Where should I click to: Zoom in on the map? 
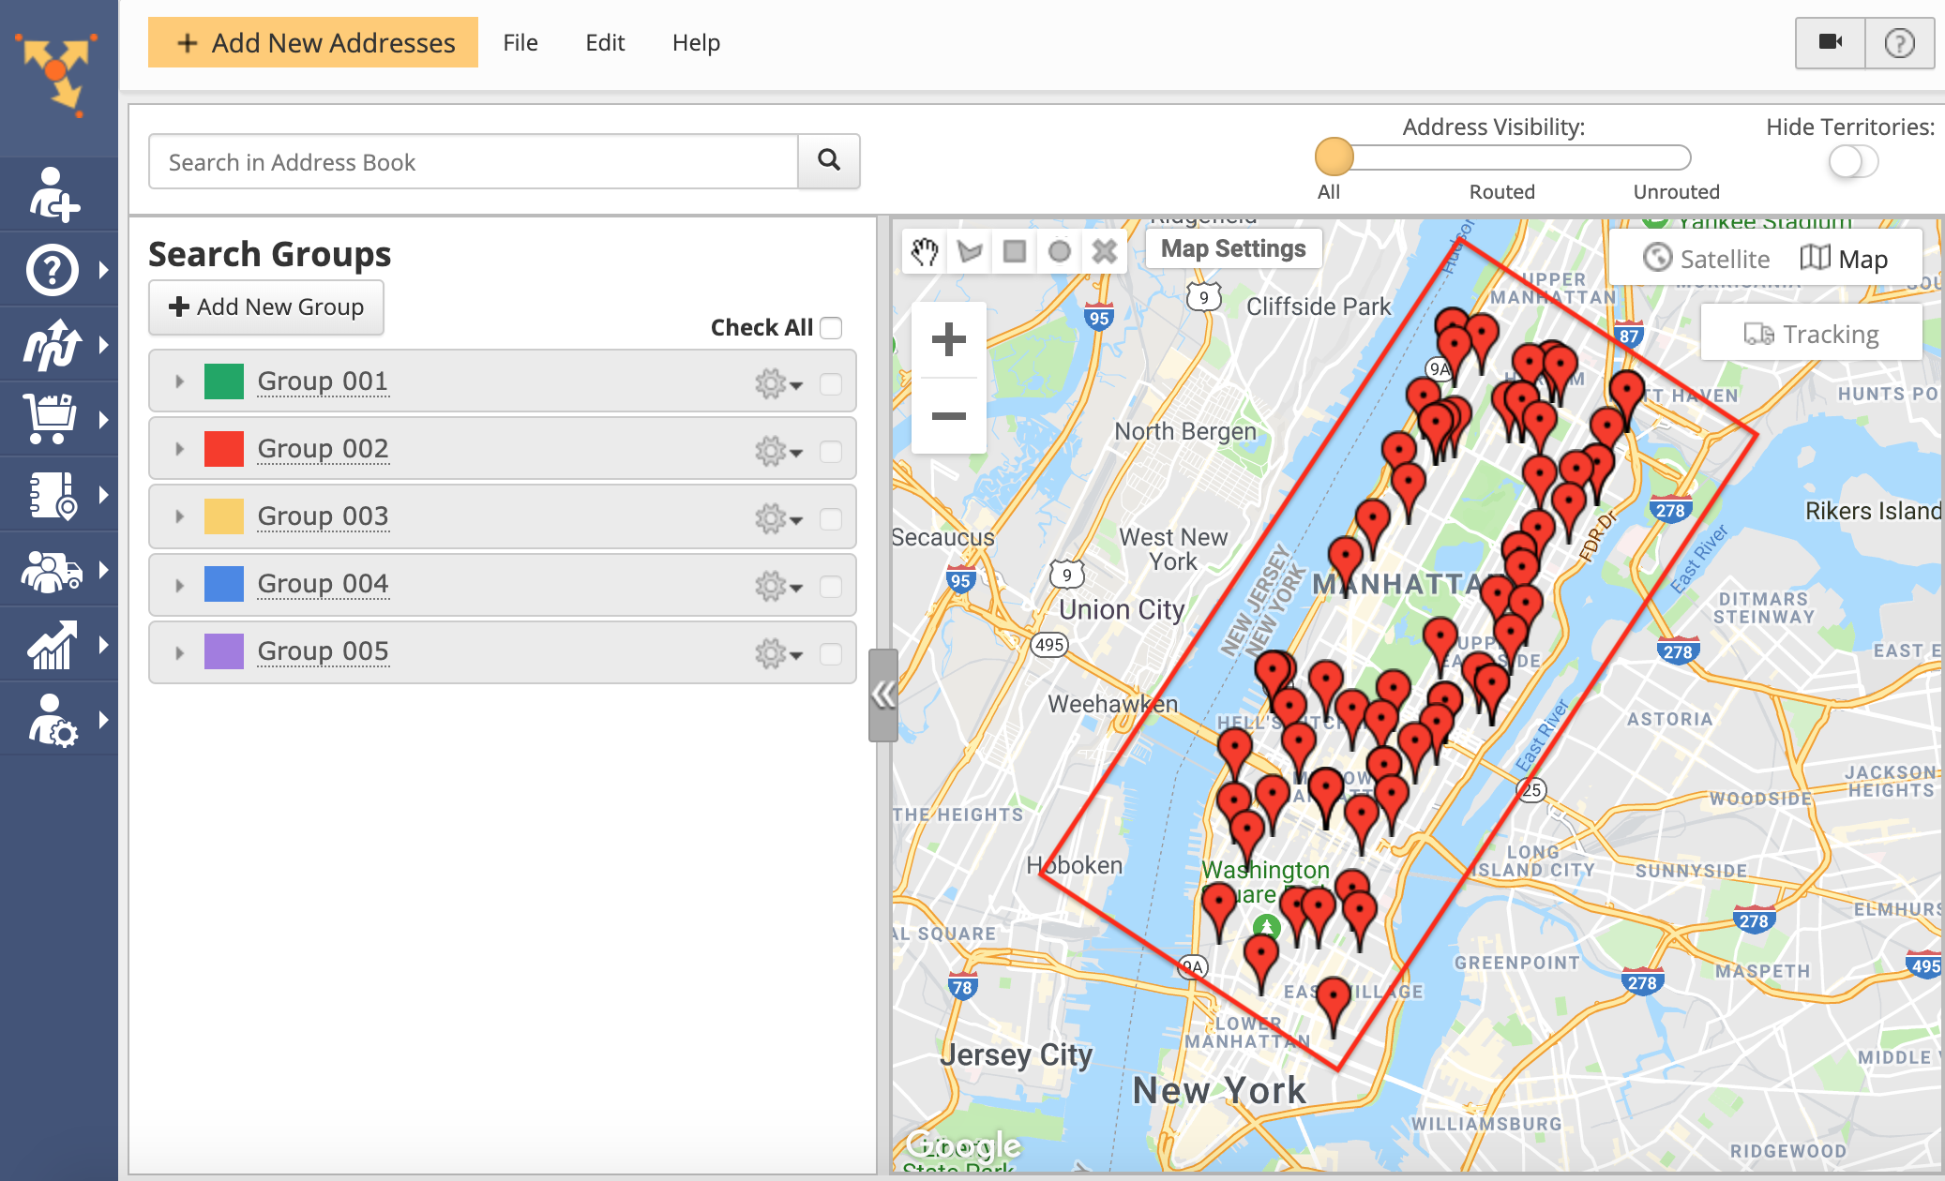point(948,339)
